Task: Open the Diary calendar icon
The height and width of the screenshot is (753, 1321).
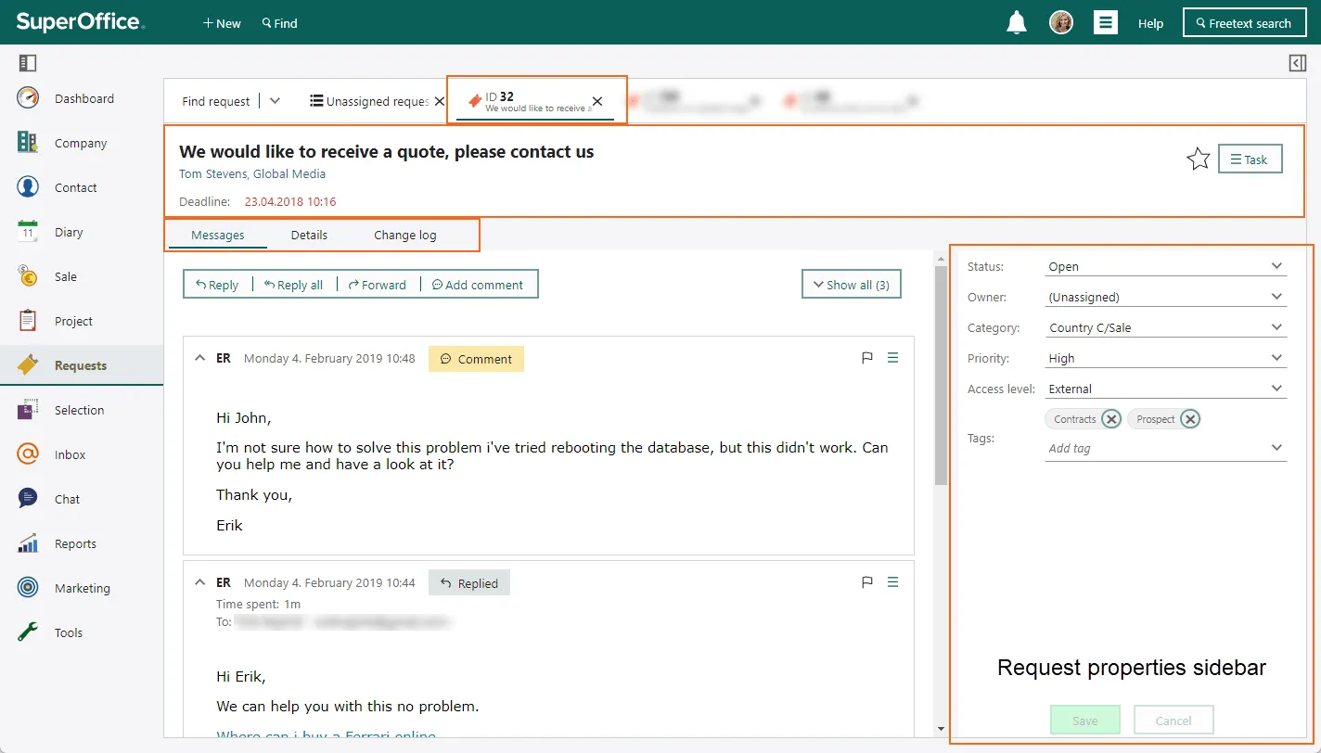Action: pos(28,232)
